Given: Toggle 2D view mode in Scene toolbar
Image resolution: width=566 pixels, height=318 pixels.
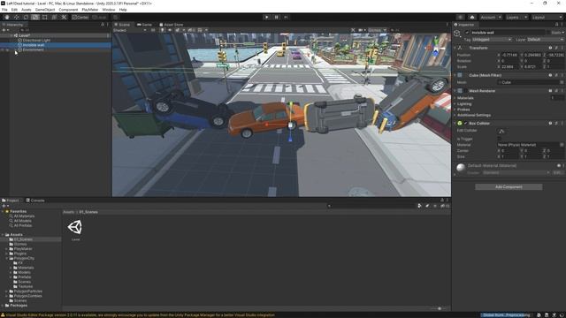Looking at the screenshot, I should [x=153, y=30].
